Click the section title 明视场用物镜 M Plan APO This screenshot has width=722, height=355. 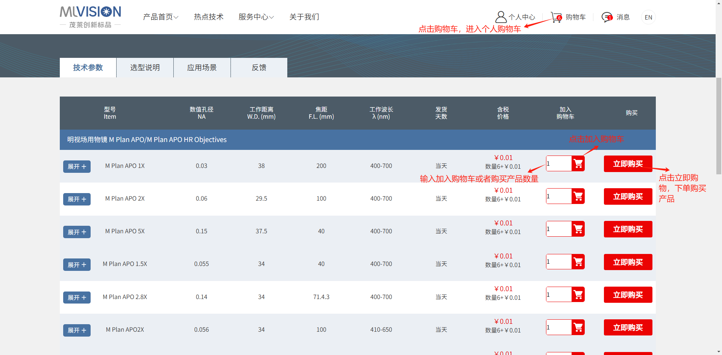pos(147,140)
